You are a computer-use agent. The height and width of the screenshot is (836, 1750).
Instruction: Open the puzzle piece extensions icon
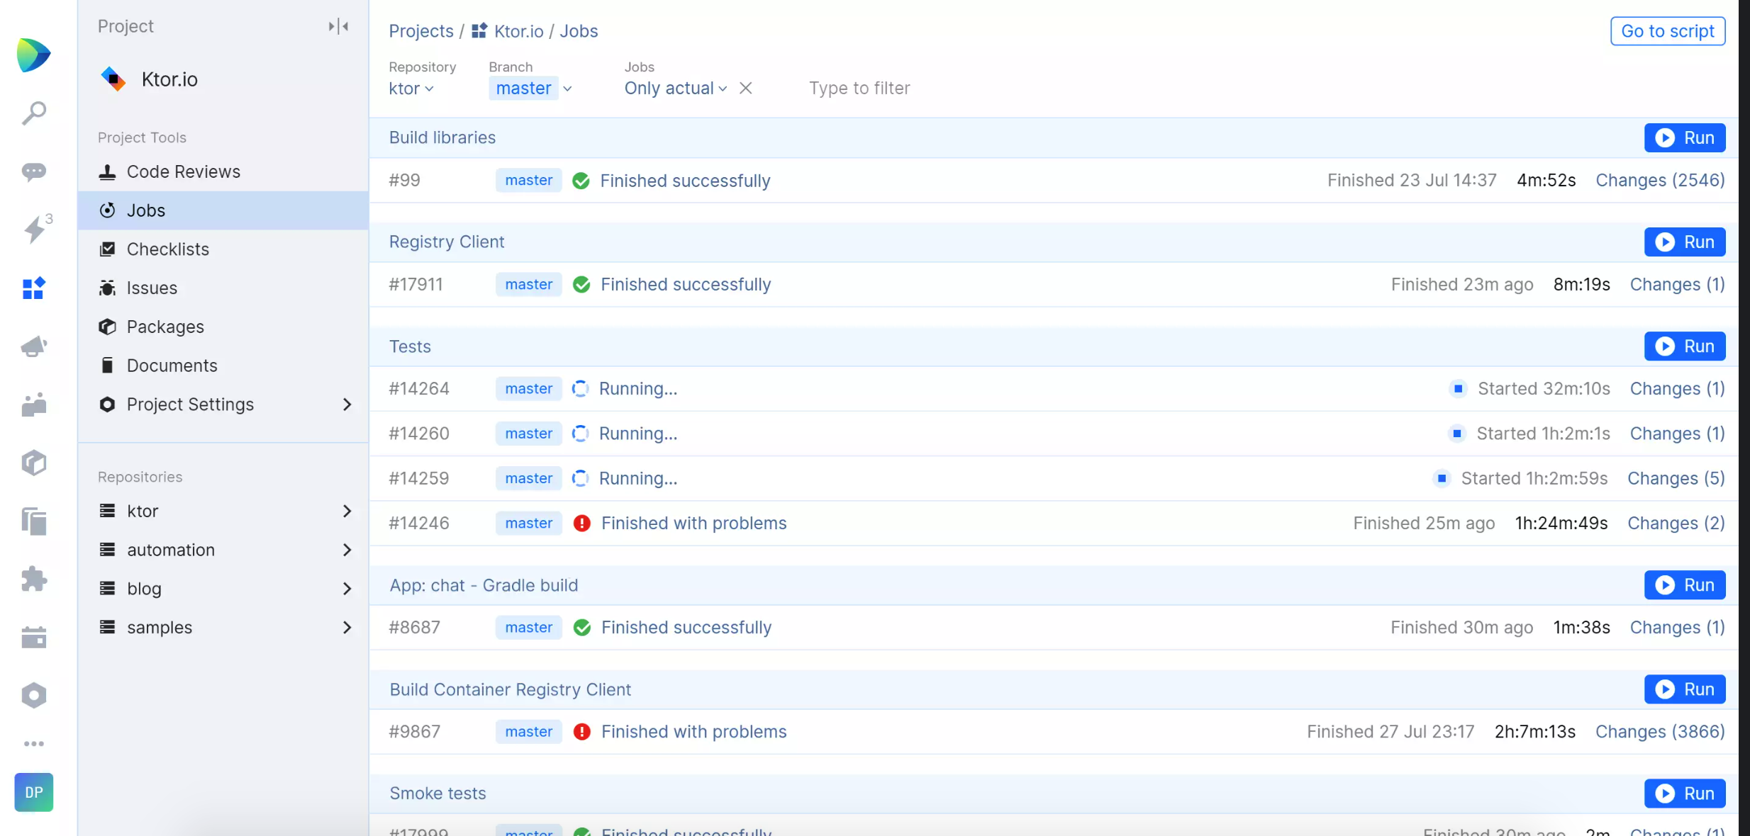click(x=33, y=579)
